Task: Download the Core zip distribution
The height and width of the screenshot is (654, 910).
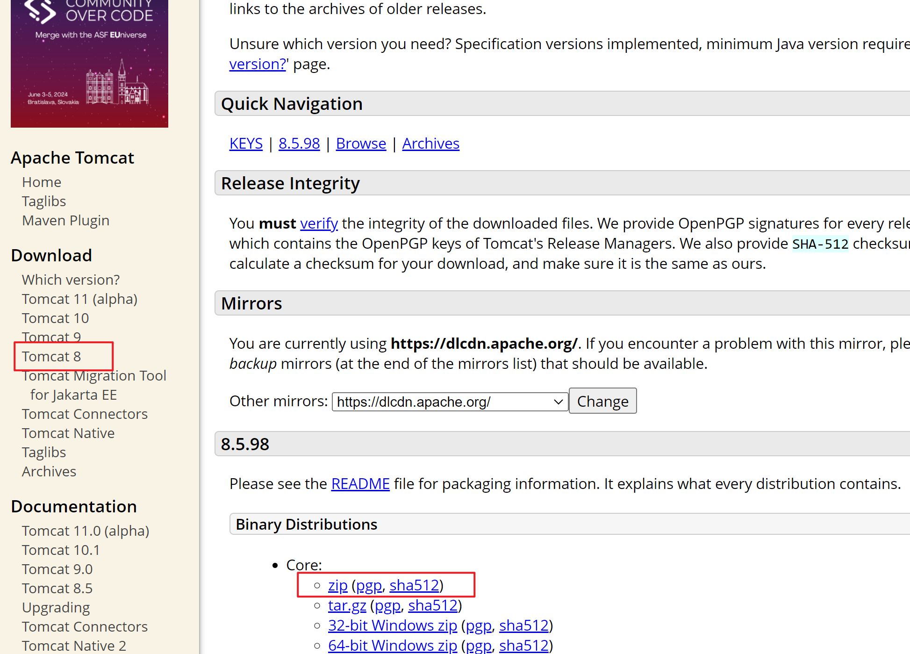Action: 337,585
